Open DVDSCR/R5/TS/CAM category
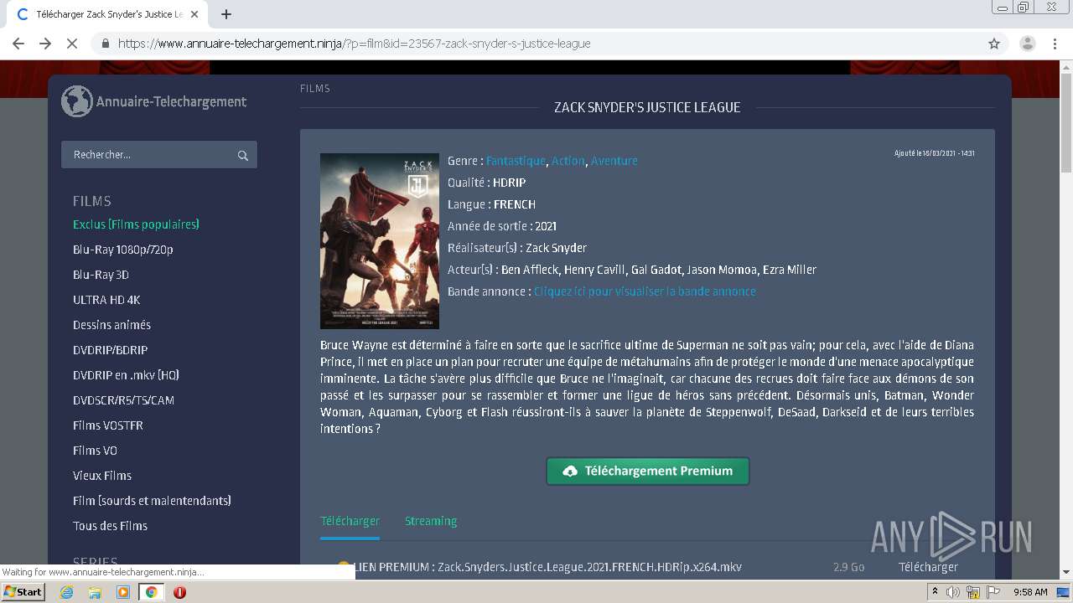This screenshot has height=603, width=1073. [x=123, y=400]
